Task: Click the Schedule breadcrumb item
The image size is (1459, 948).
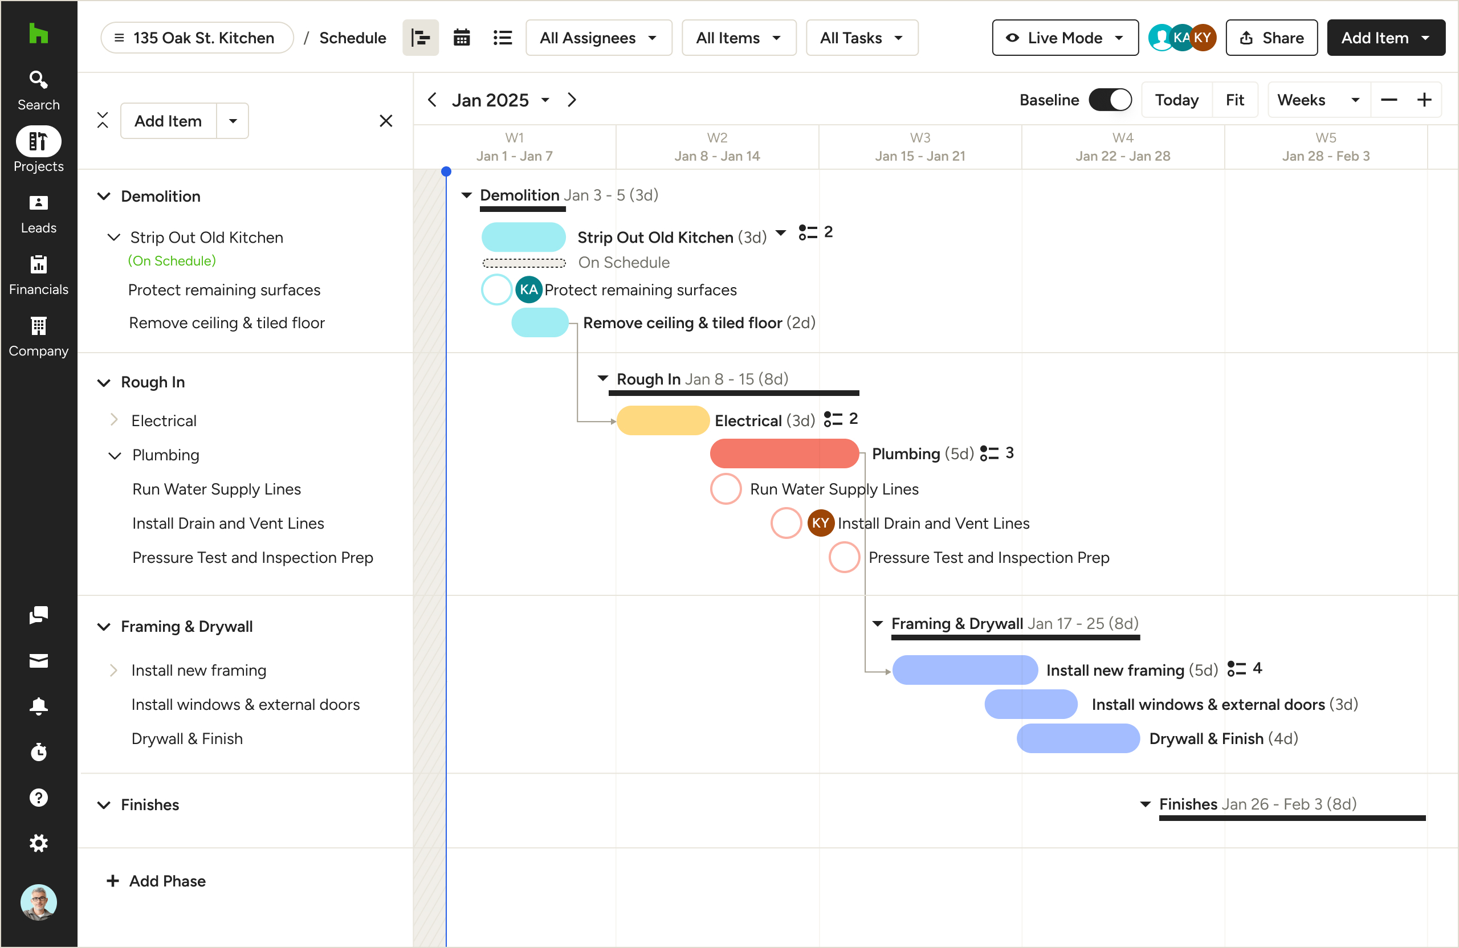Action: tap(352, 38)
